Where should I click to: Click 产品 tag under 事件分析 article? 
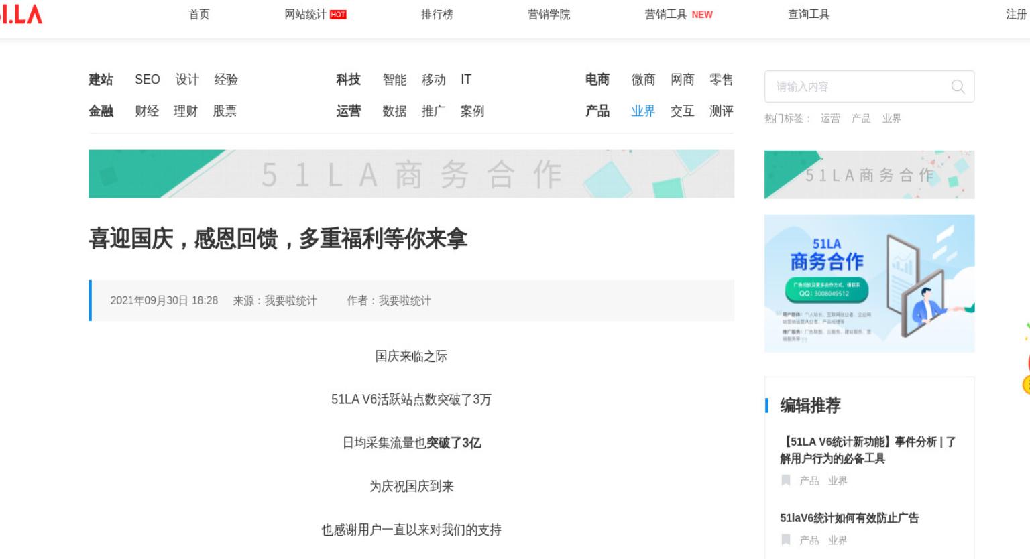tap(809, 481)
